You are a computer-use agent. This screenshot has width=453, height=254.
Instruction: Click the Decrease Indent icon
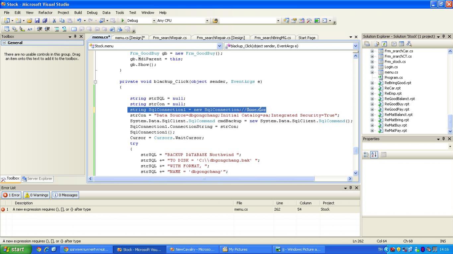coord(39,29)
